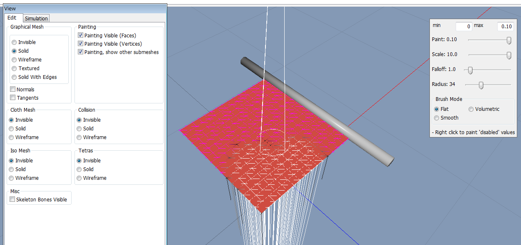The image size is (521, 245).
Task: Uncheck Painting, show other submeshes
Action: (81, 52)
